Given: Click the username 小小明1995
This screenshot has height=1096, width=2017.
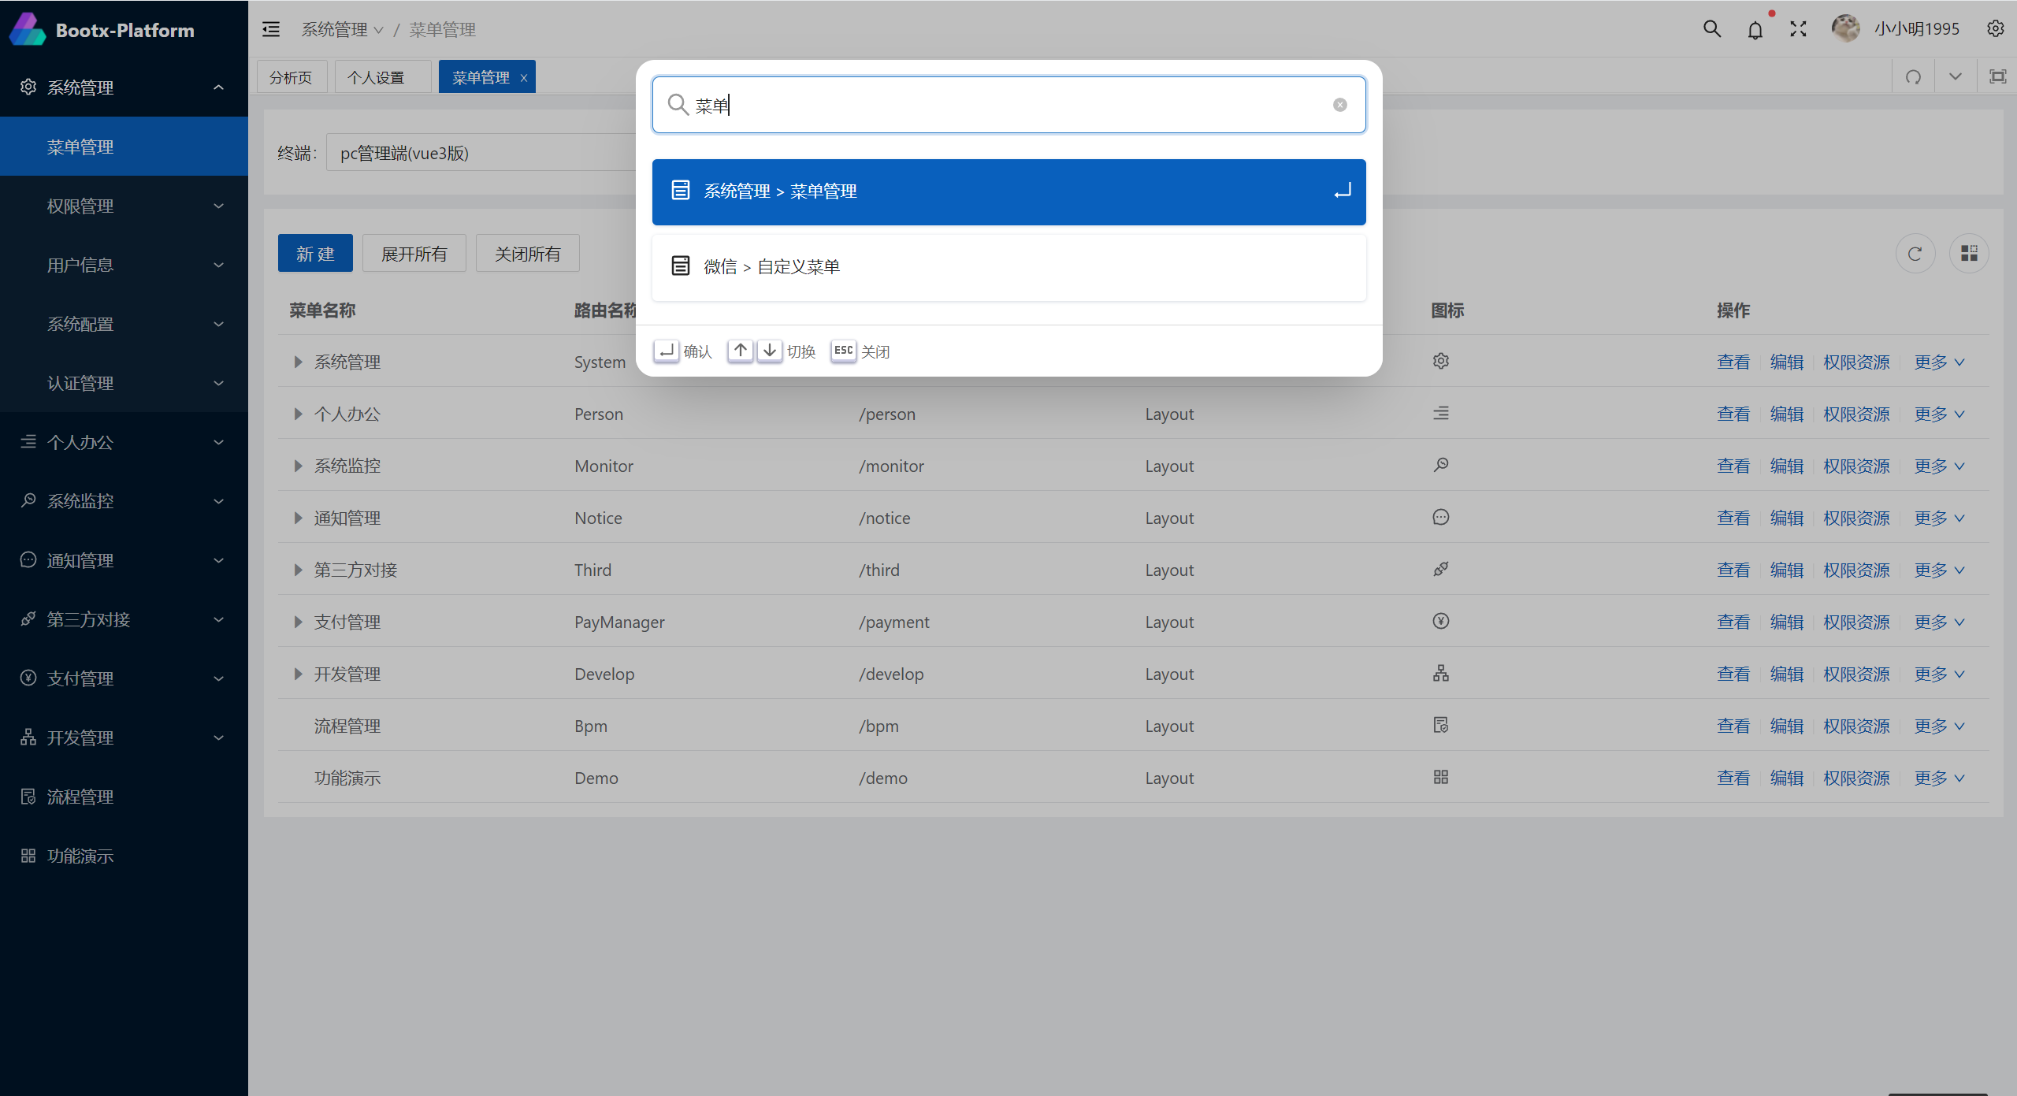Looking at the screenshot, I should click(1917, 29).
